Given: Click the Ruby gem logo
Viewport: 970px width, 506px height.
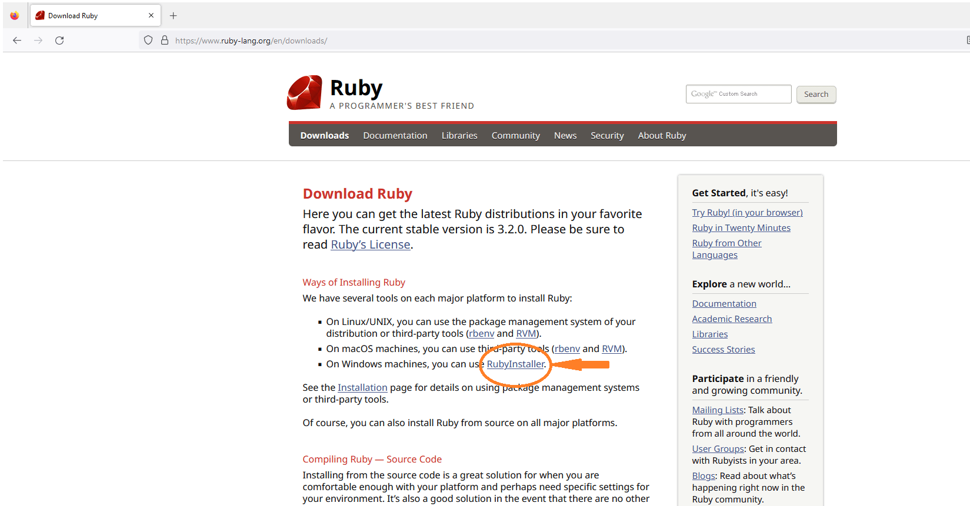Looking at the screenshot, I should coord(305,92).
